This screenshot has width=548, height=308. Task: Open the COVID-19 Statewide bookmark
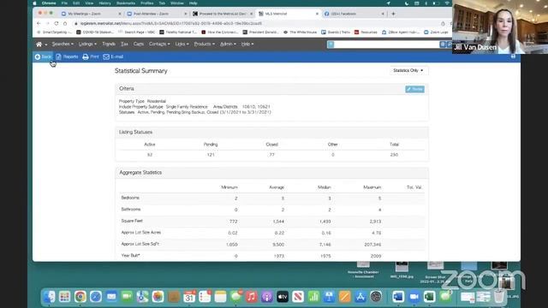point(95,33)
